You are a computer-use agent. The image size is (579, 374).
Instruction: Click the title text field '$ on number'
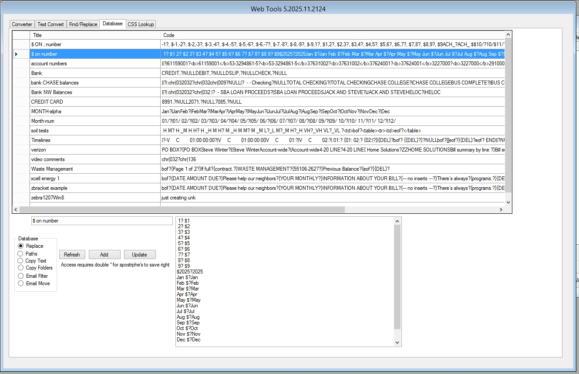pos(102,221)
